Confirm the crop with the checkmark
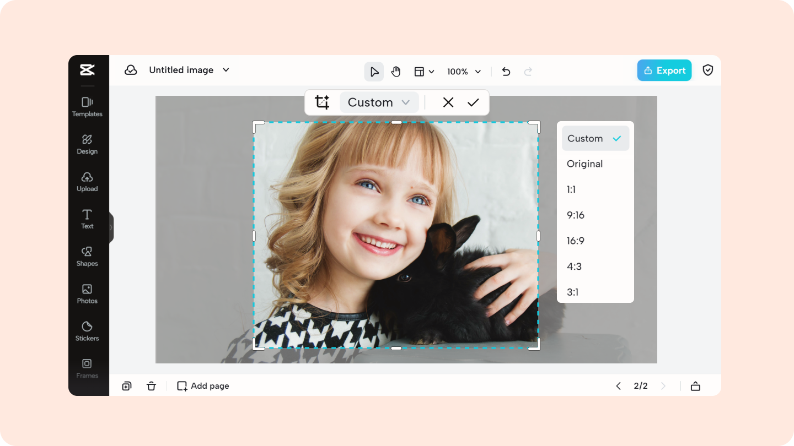 [473, 102]
